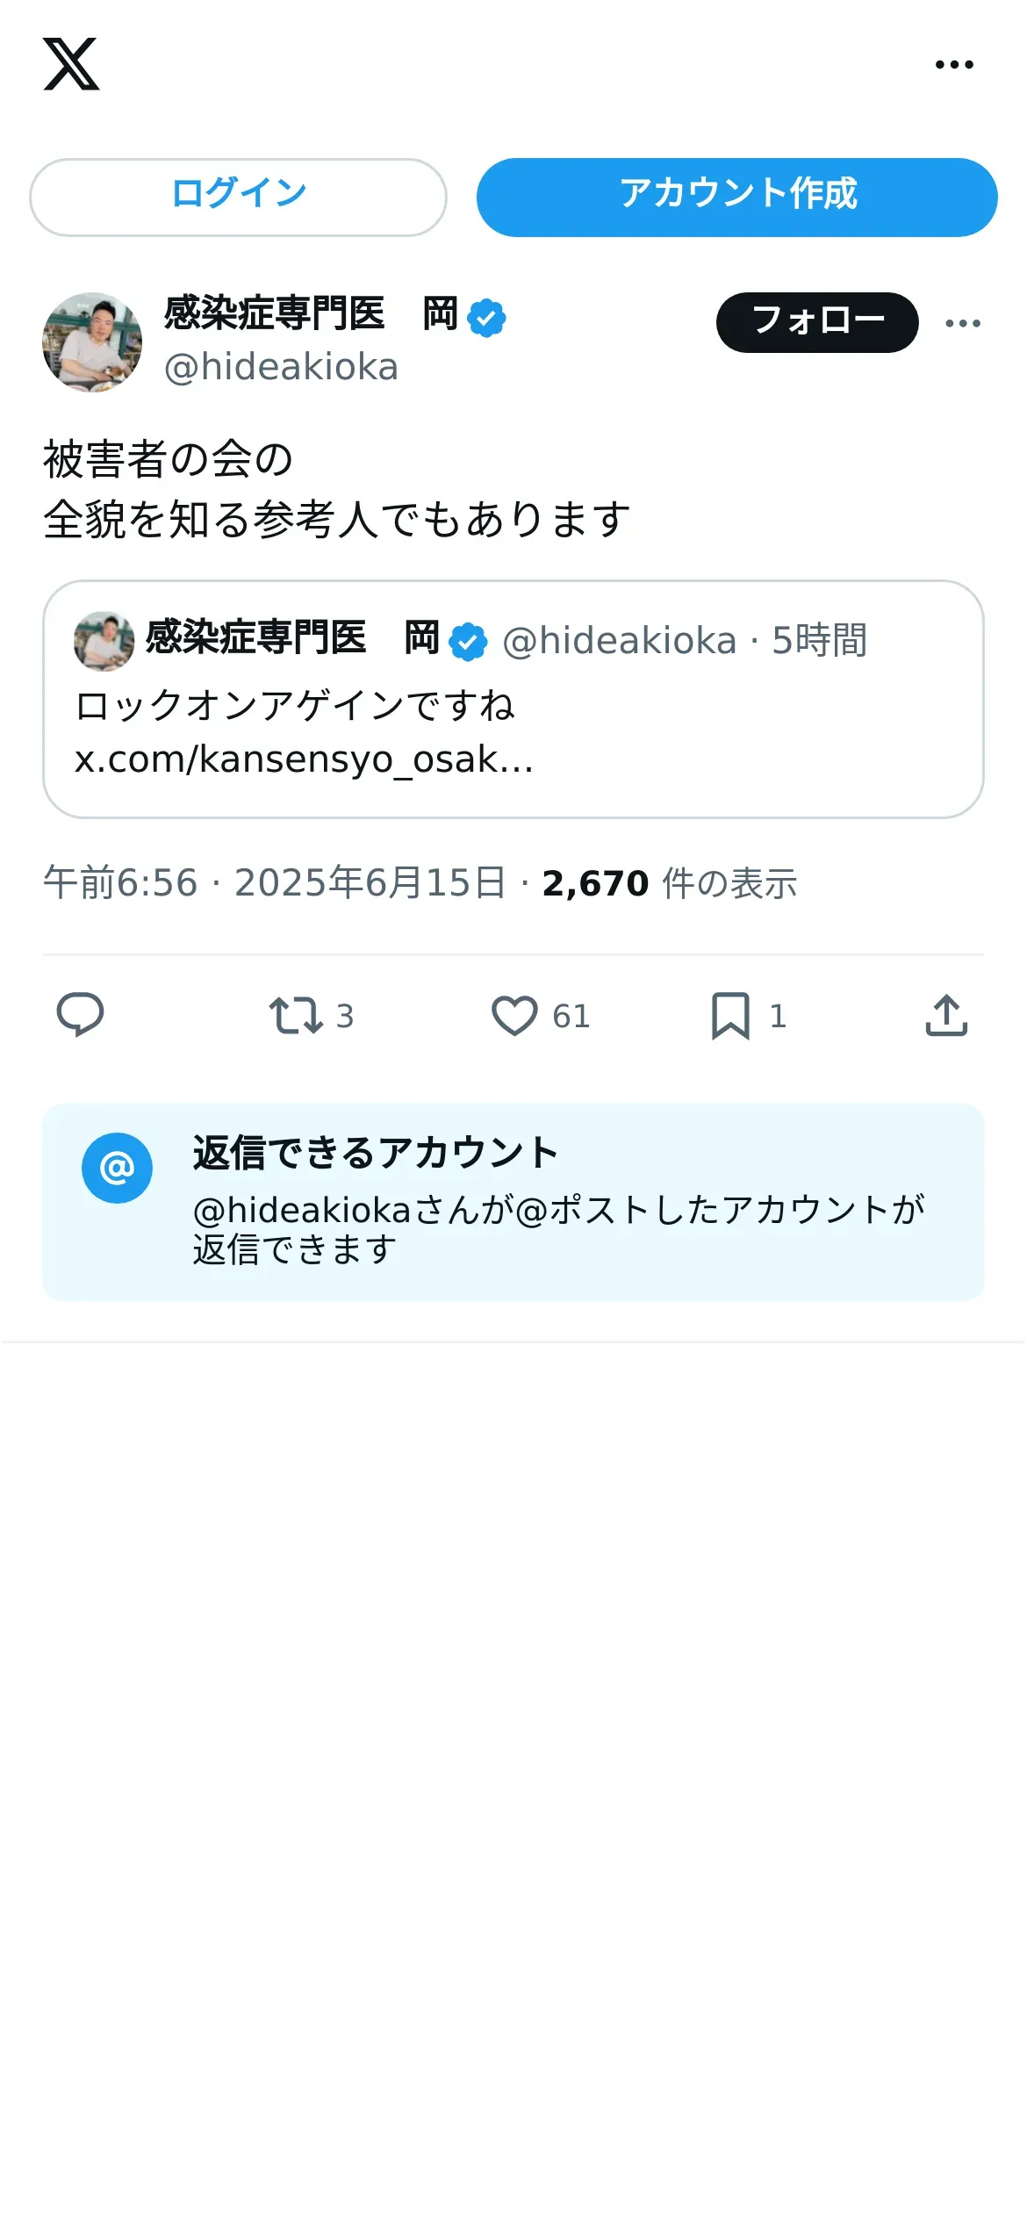Open the author's profile picture
The width and height of the screenshot is (1027, 2223).
click(92, 342)
